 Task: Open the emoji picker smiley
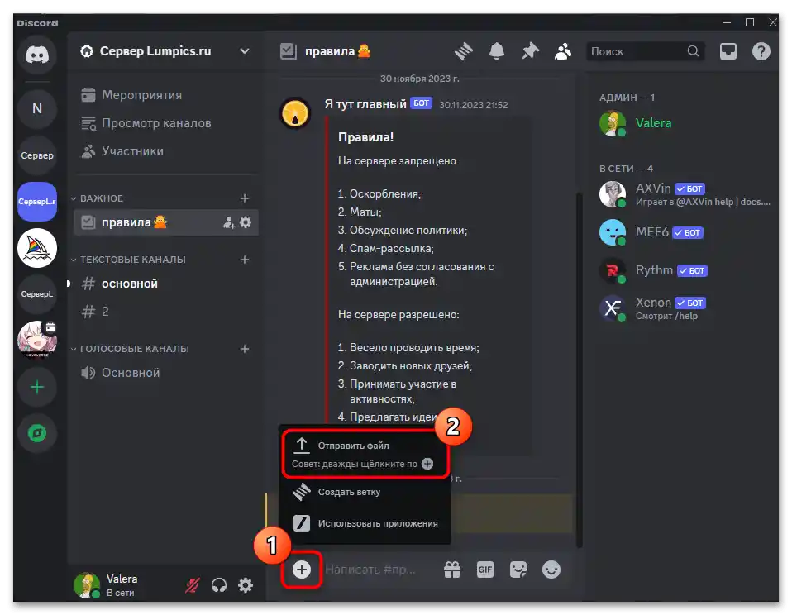(551, 570)
